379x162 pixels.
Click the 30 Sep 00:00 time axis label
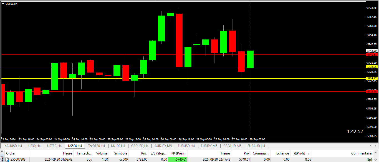257,139
